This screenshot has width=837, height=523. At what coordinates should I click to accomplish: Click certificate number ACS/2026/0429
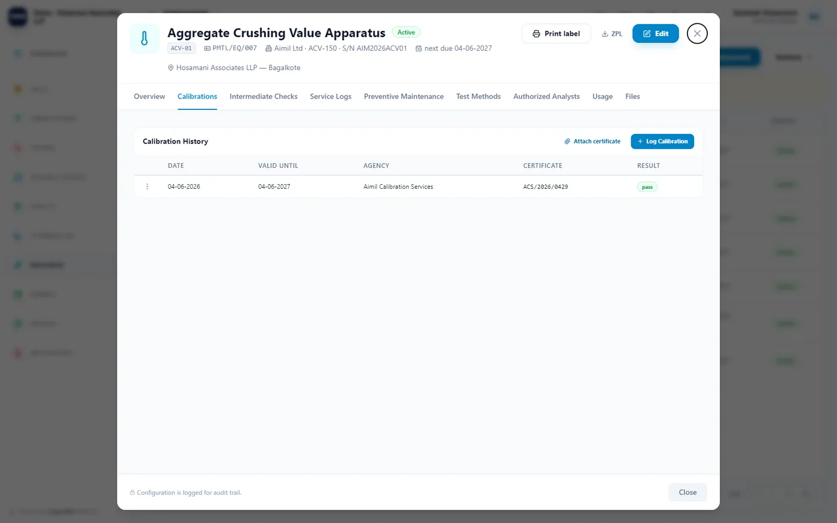546,187
